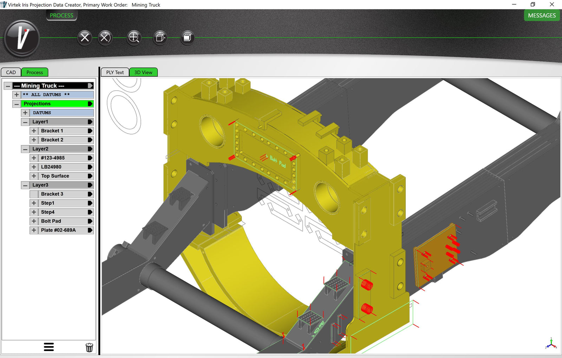
Task: Select the Plate #02-689A tree entry
Action: point(58,230)
